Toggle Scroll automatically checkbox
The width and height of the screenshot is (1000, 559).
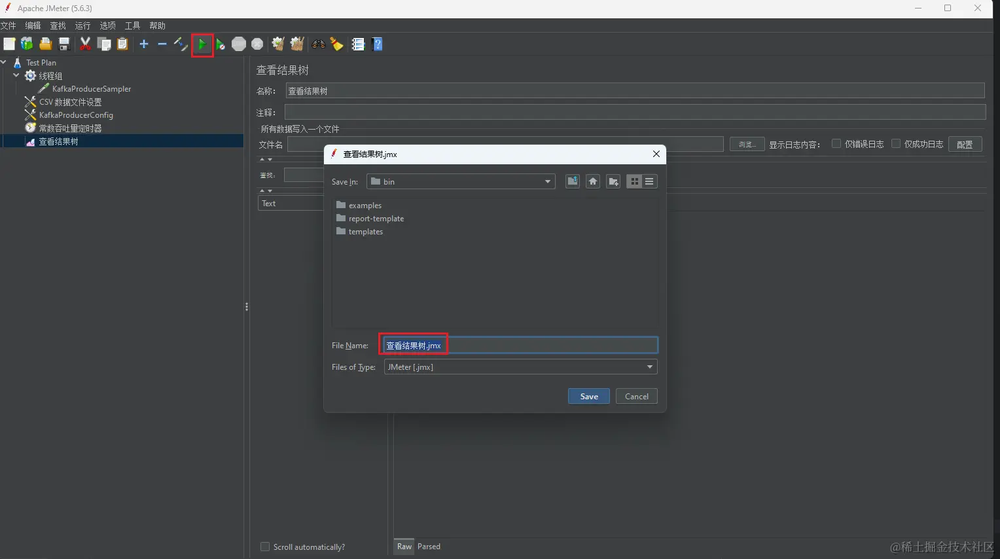coord(265,547)
